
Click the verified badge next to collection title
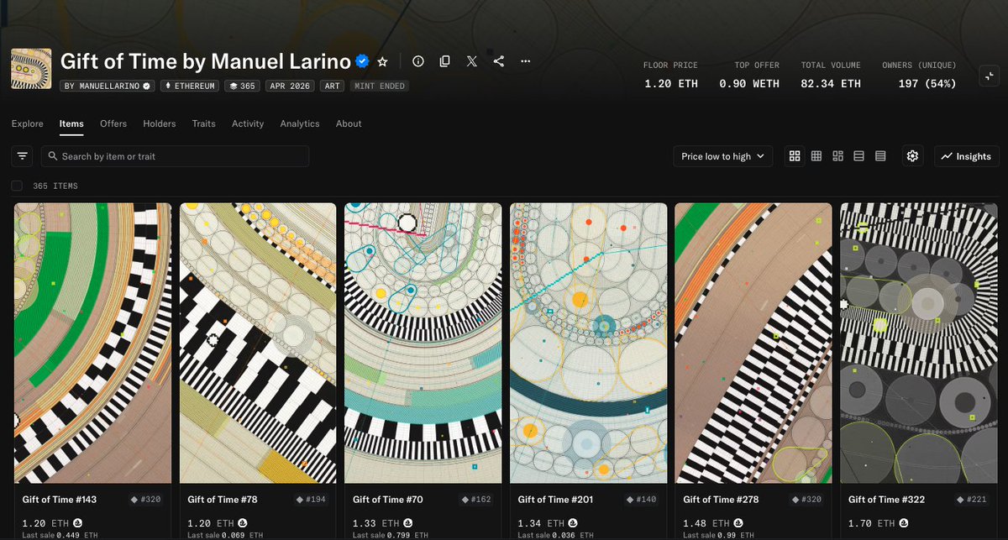coord(363,61)
